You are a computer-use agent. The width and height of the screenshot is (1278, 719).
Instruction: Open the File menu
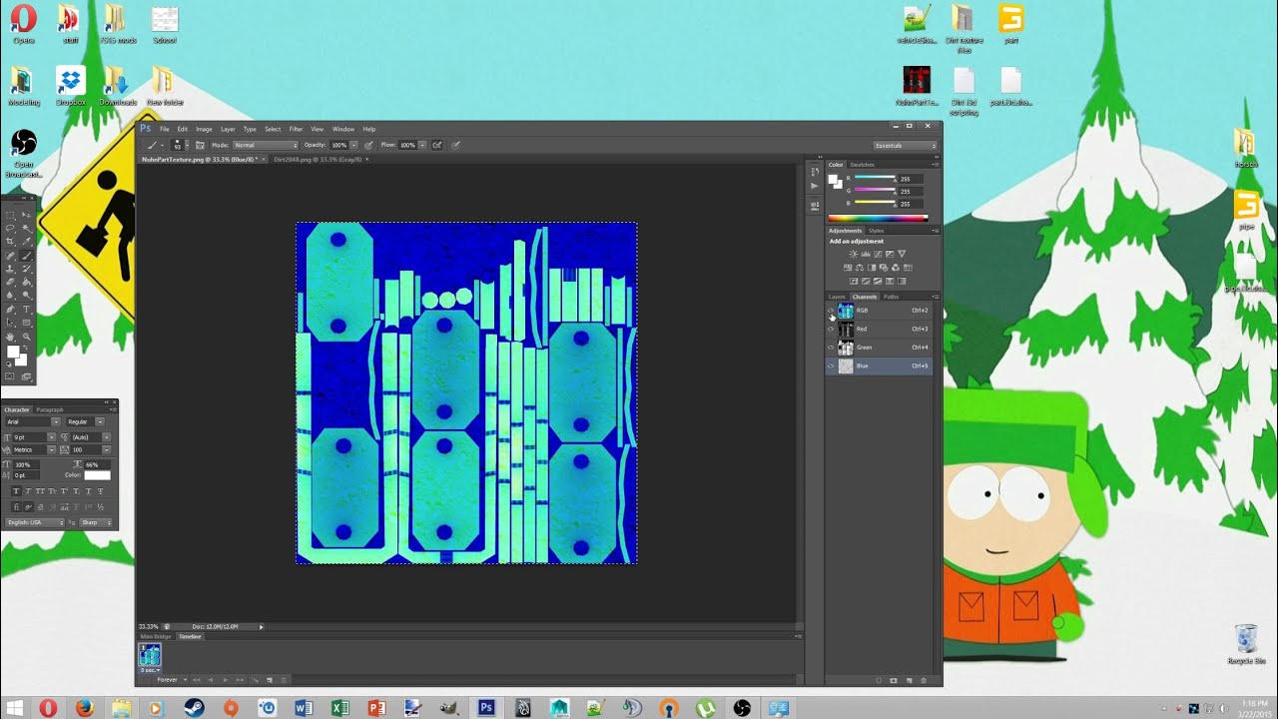(x=165, y=129)
